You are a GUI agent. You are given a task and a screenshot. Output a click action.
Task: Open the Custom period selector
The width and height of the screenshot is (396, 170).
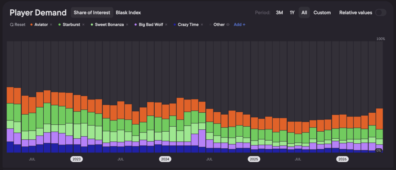(x=322, y=12)
